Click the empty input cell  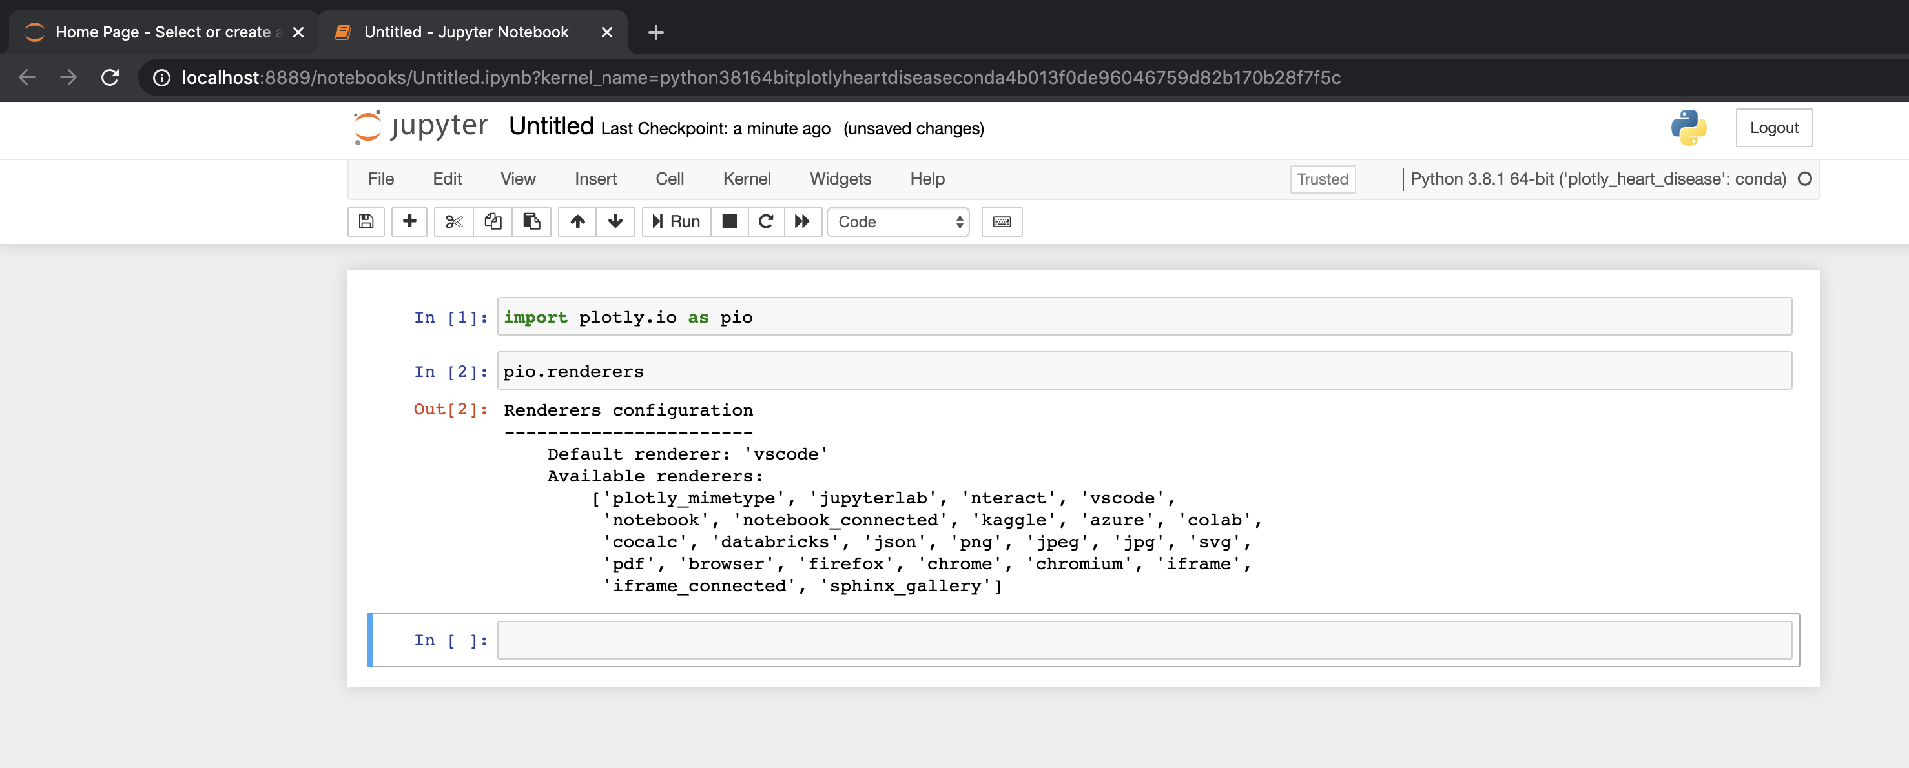[x=1144, y=640]
